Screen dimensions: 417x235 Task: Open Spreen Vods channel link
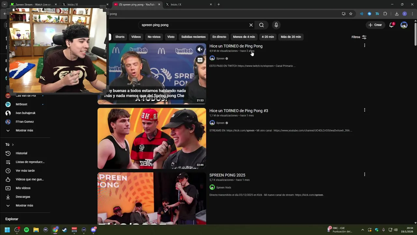tap(223, 187)
